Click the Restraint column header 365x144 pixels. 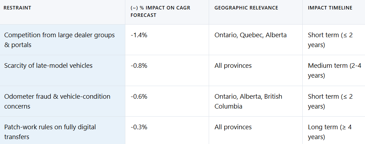tap(17, 8)
